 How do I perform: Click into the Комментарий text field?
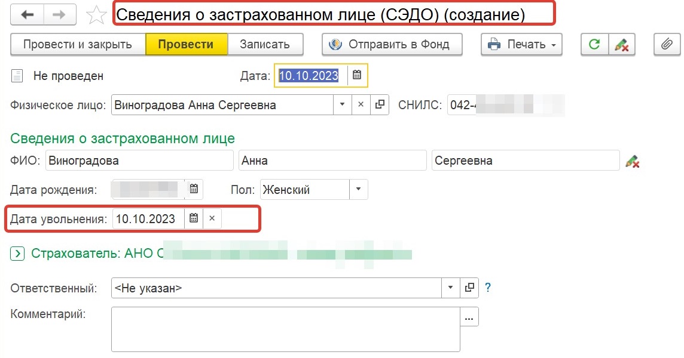point(285,329)
